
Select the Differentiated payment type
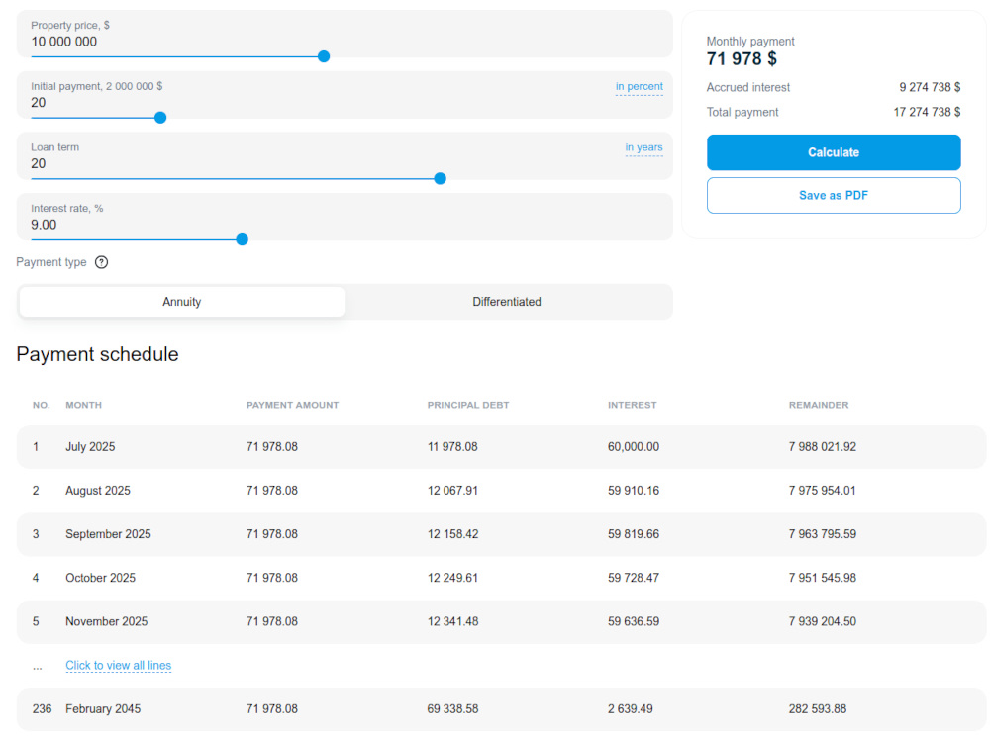tap(506, 302)
